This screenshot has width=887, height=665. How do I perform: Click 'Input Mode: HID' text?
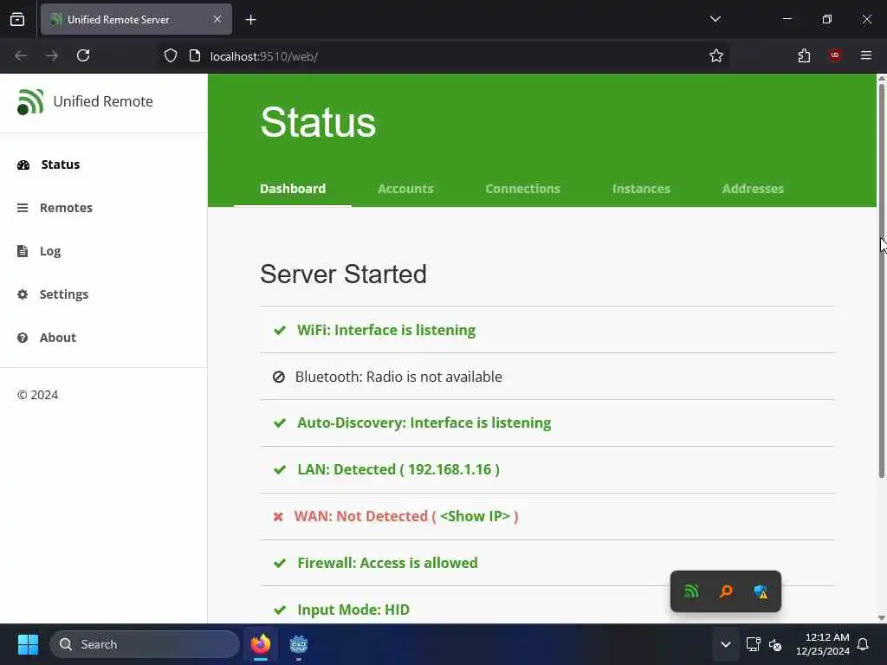pos(353,610)
